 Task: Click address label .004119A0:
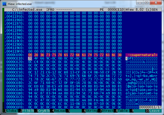14,34
